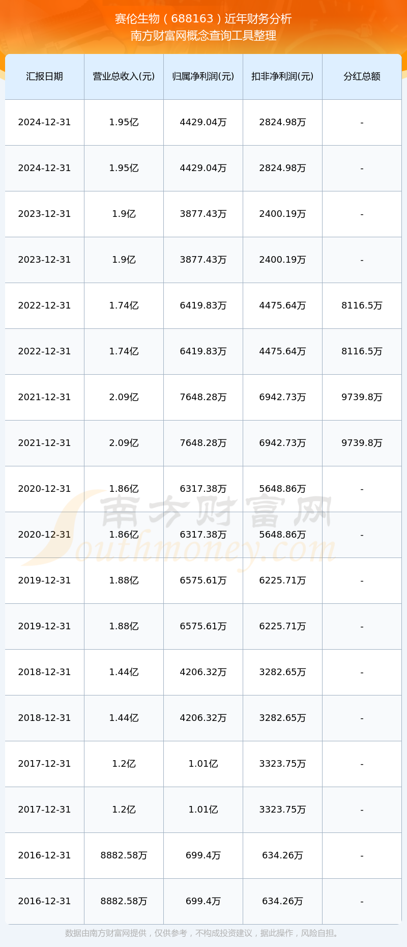Select the 营业总收入(元) column header

point(124,76)
